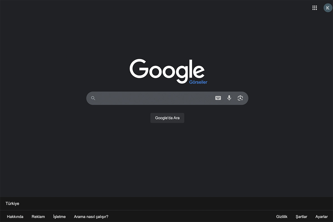Image resolution: width=333 pixels, height=222 pixels.
Task: Open the account avatar labeled K
Action: (x=328, y=8)
